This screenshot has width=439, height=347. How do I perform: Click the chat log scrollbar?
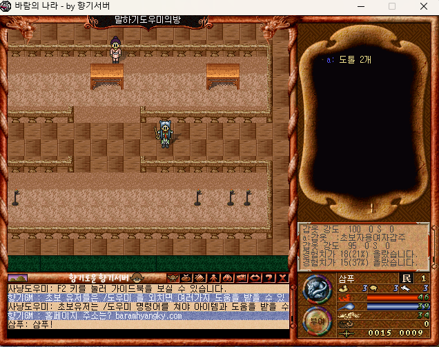(x=293, y=306)
